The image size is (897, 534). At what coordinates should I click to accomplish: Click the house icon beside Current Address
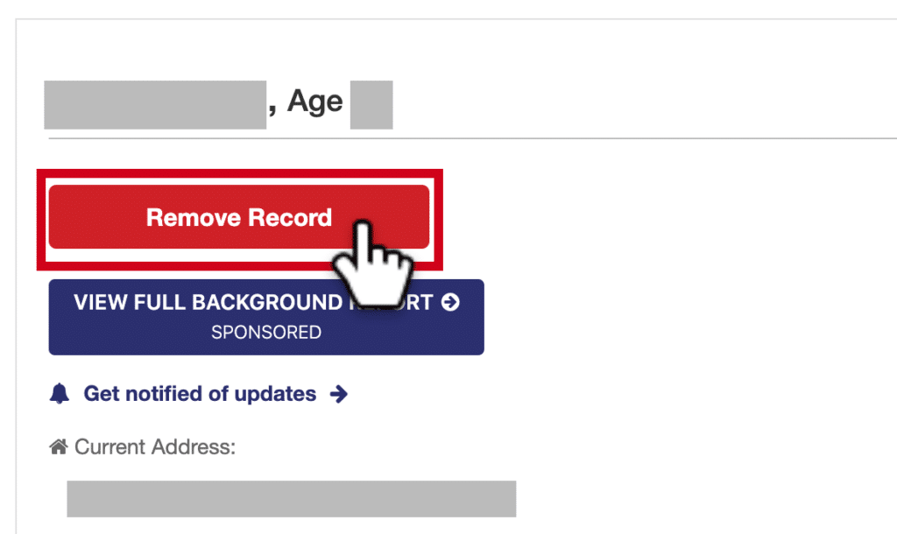[59, 446]
